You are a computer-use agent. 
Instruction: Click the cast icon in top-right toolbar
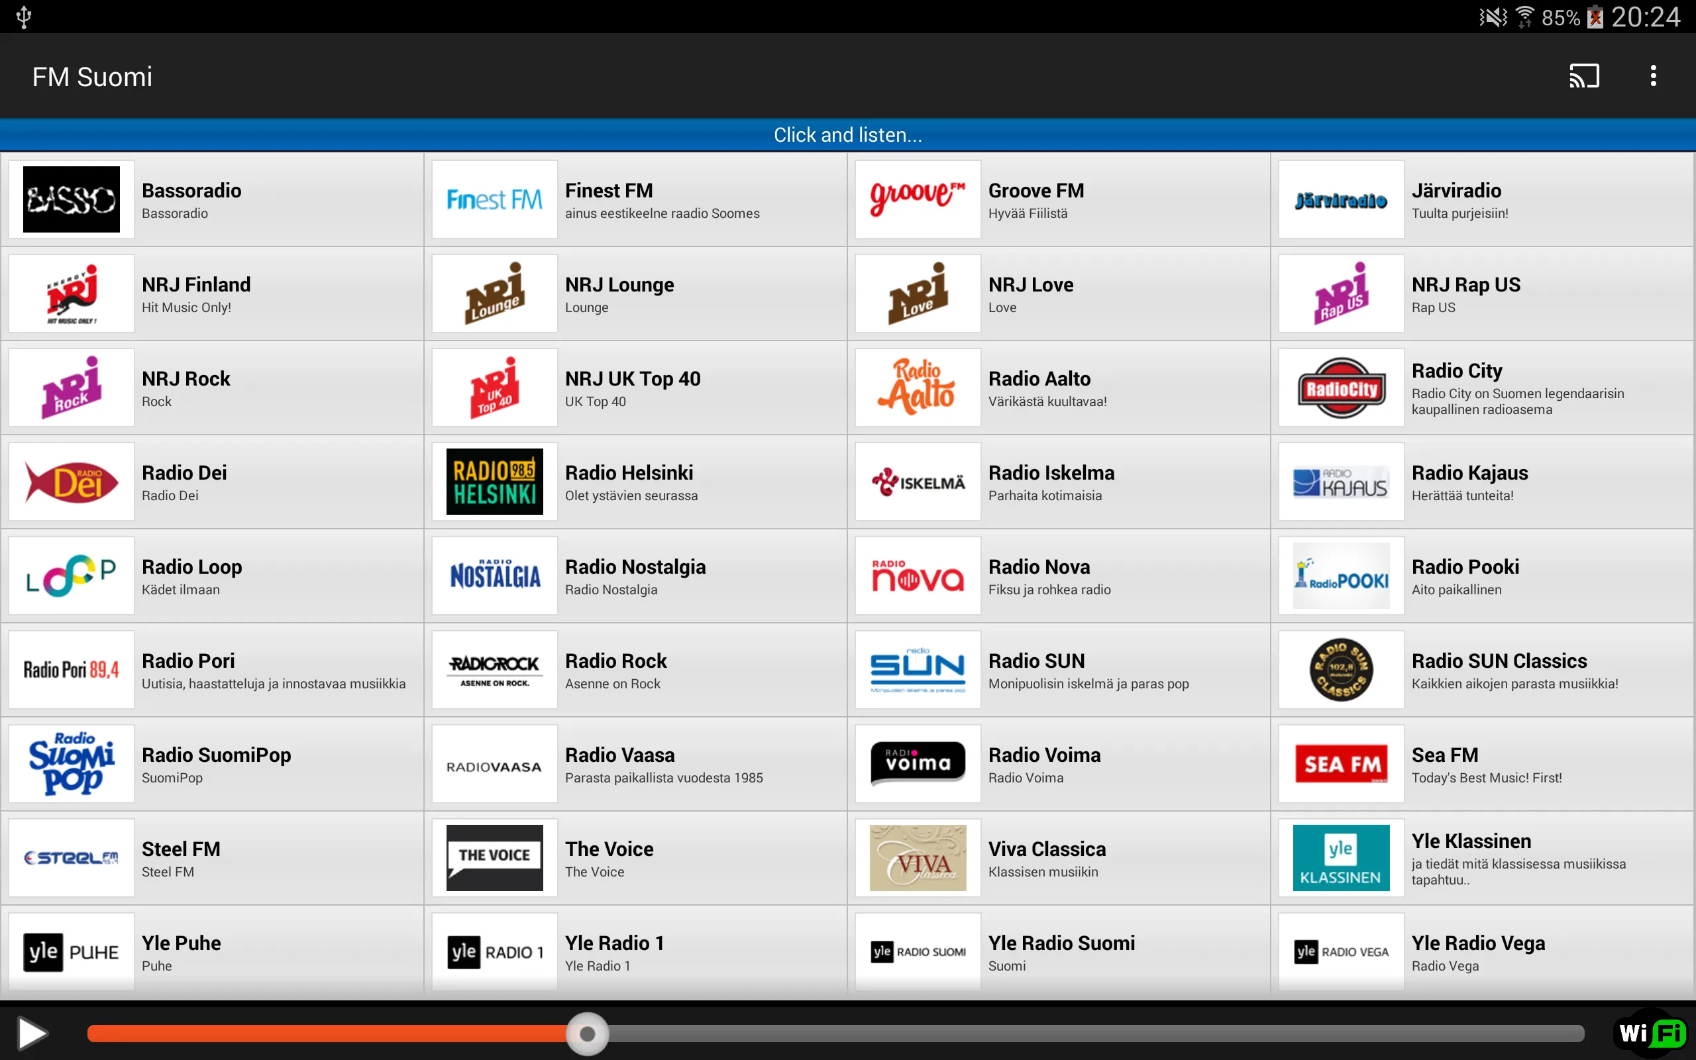(x=1585, y=76)
